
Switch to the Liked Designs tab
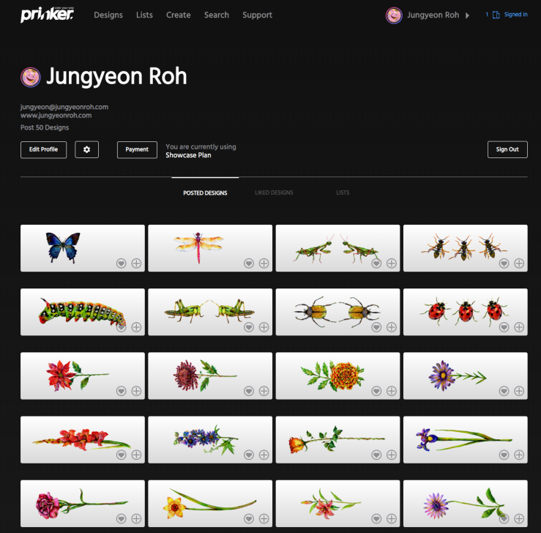click(x=274, y=193)
